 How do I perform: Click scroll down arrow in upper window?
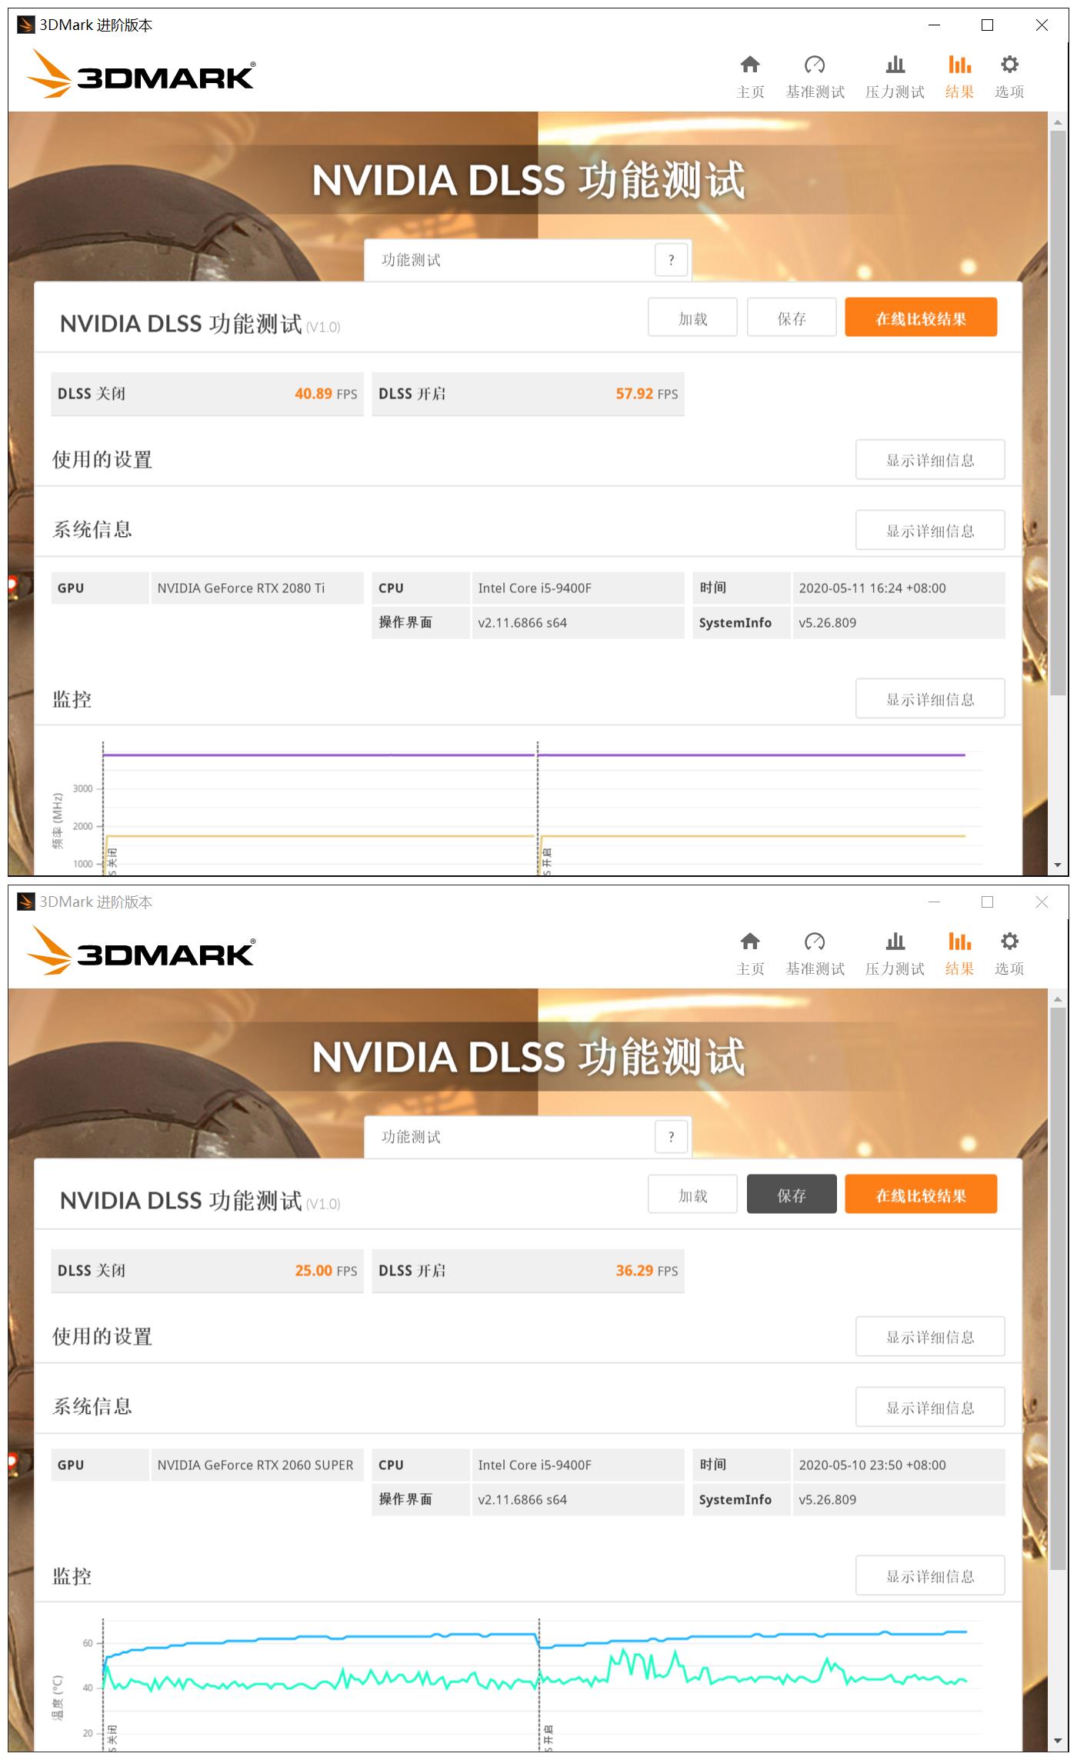pos(1058,865)
